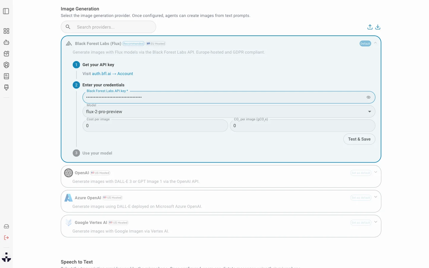The width and height of the screenshot is (429, 268).
Task: Expand the Azure OpenAI provider card
Action: click(x=376, y=197)
